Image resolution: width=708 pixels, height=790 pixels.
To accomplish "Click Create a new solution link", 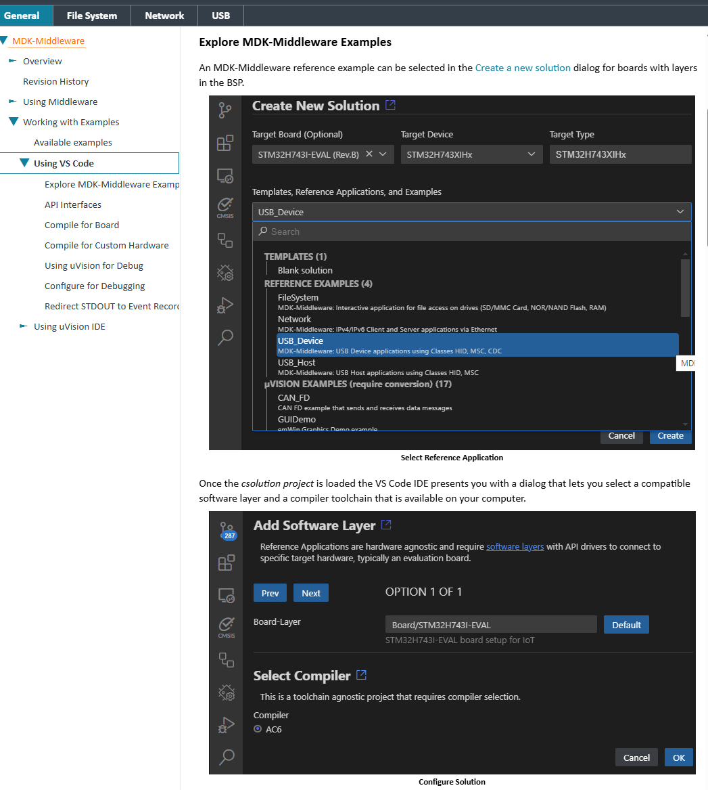I will click(523, 68).
